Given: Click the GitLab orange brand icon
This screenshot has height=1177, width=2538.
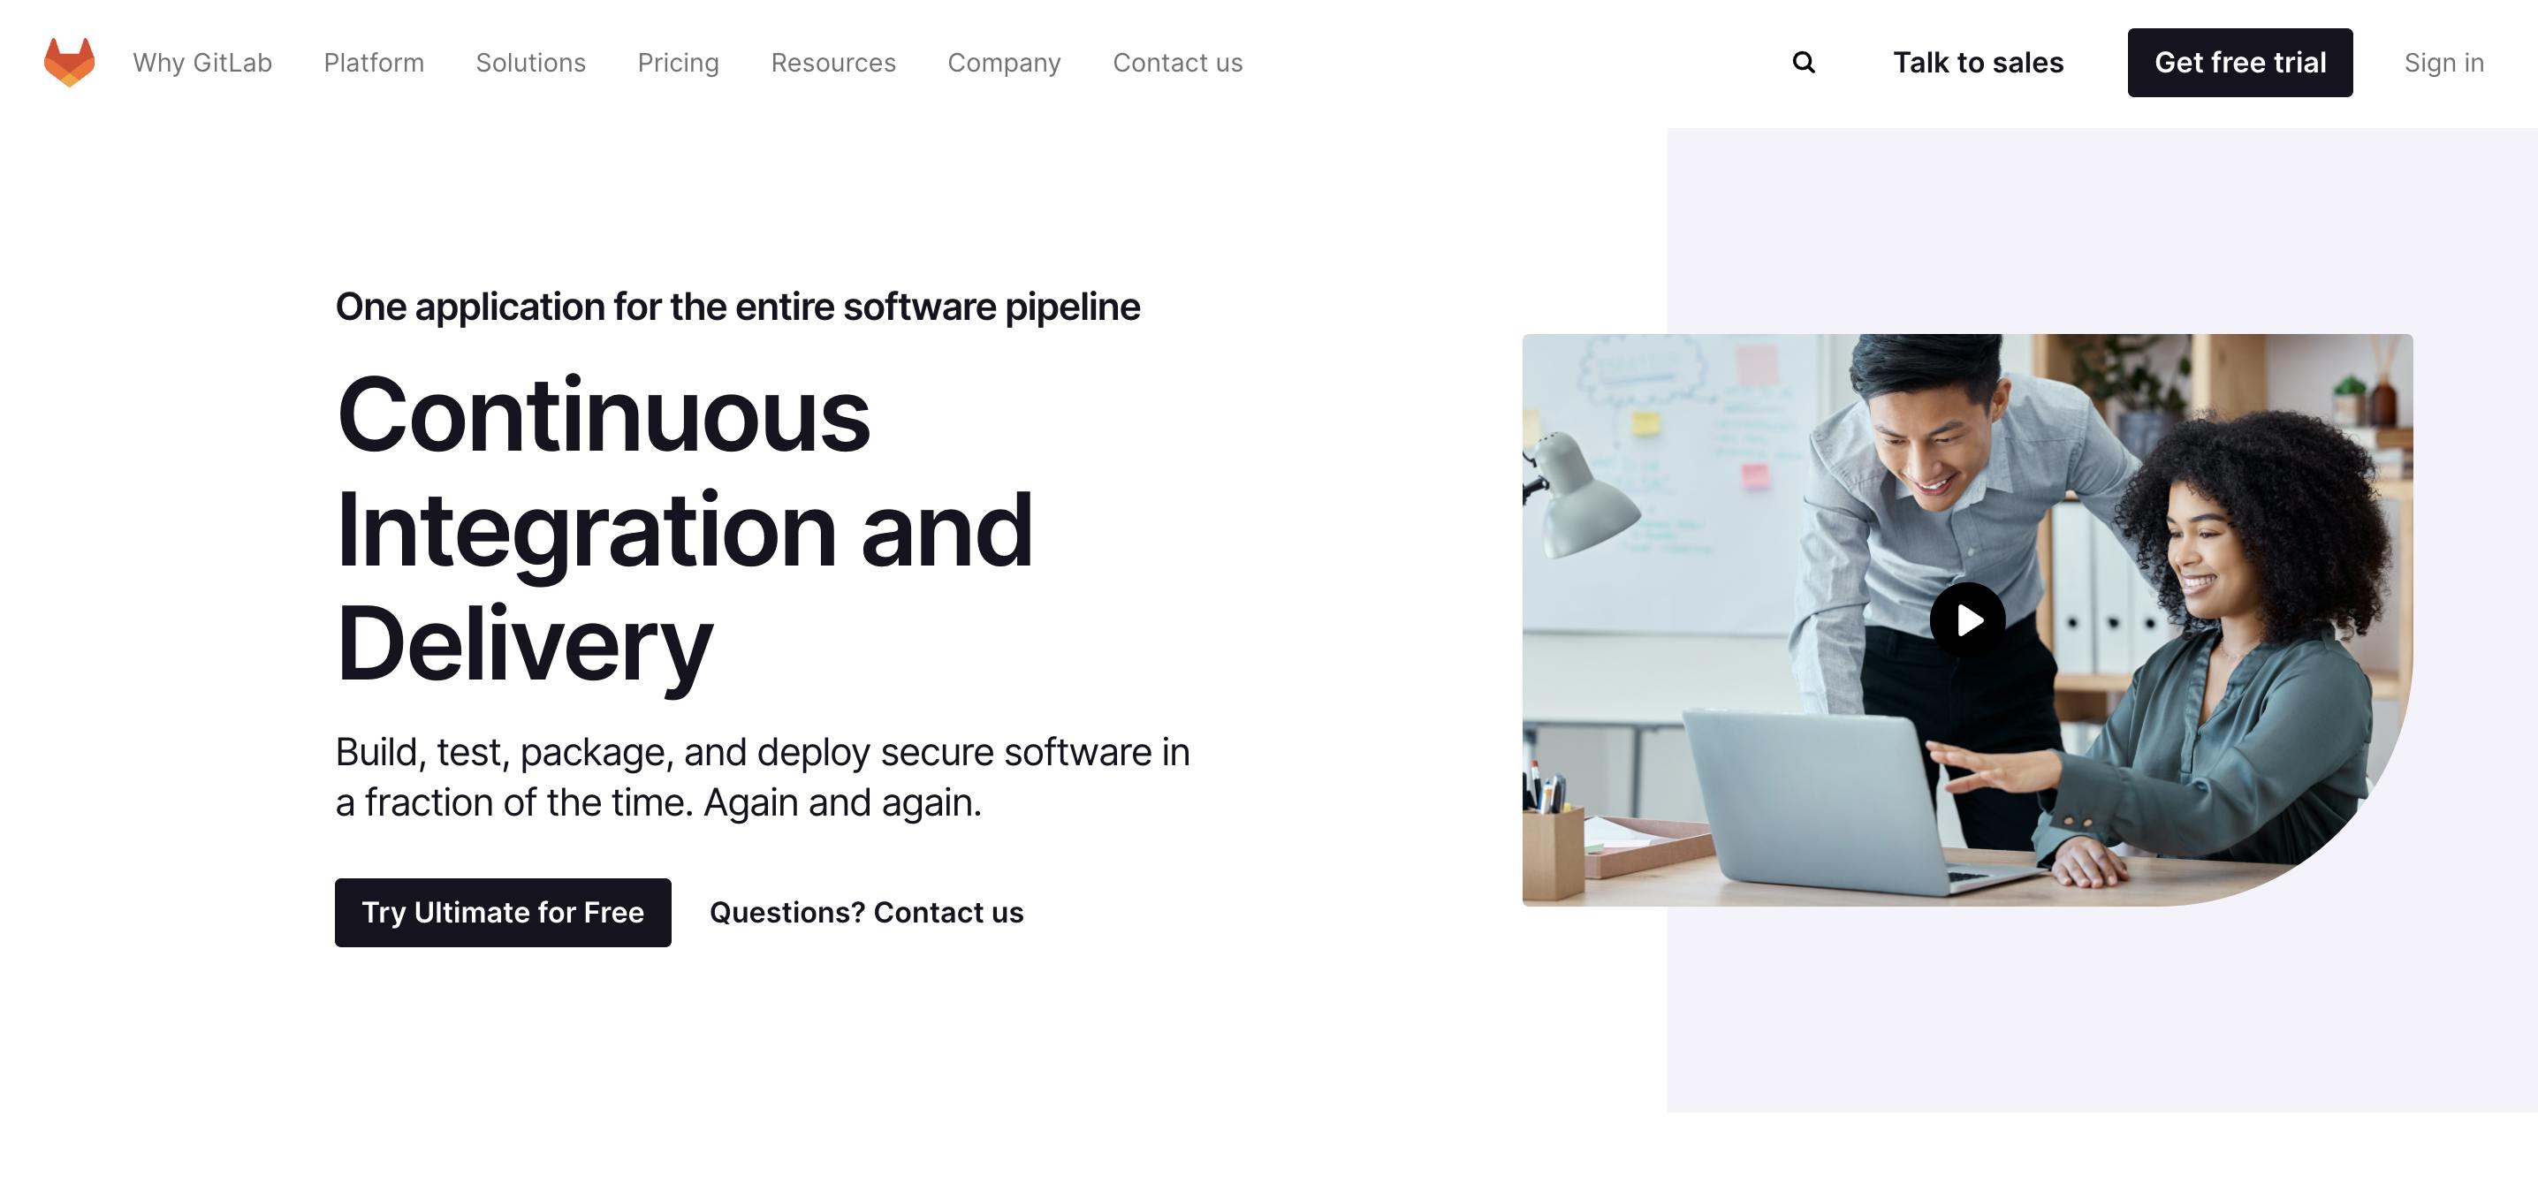Looking at the screenshot, I should click(x=68, y=62).
